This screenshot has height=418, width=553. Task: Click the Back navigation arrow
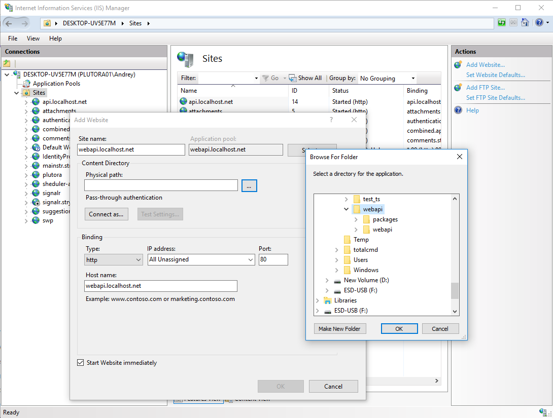click(9, 24)
